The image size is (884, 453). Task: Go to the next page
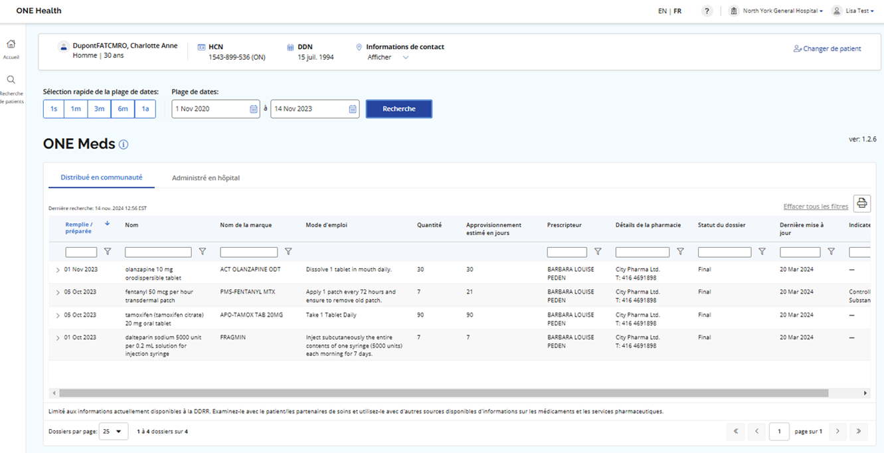(x=838, y=432)
